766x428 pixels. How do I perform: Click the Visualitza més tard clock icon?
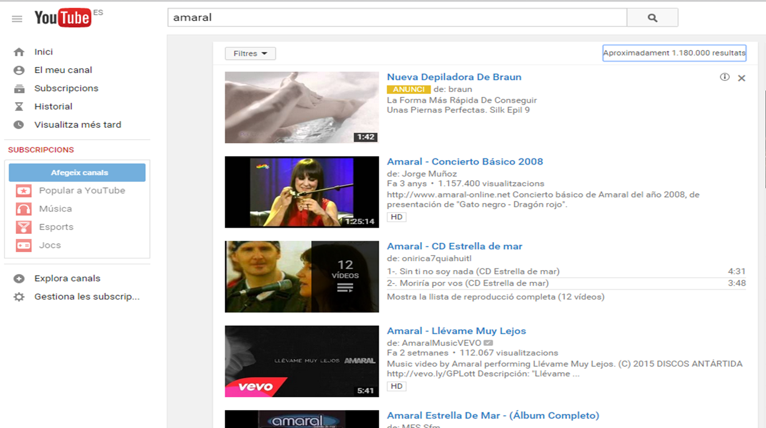(19, 125)
